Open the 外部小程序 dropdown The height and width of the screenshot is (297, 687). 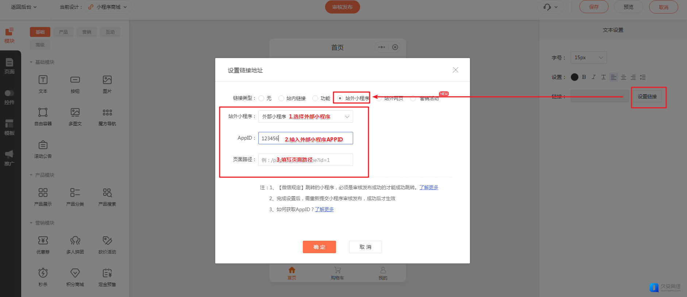[305, 117]
